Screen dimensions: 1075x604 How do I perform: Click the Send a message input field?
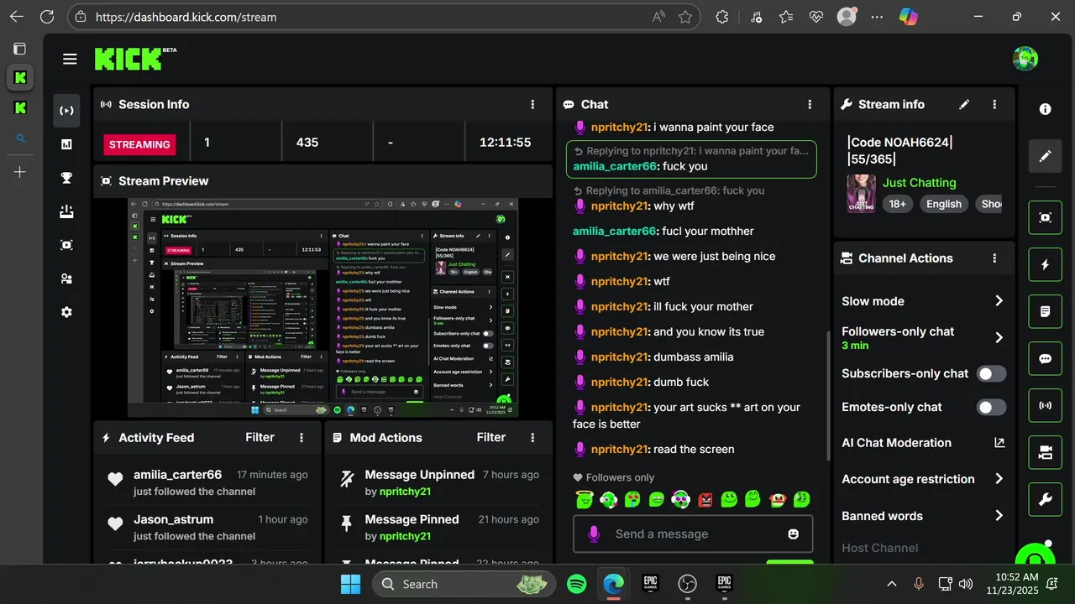(693, 534)
